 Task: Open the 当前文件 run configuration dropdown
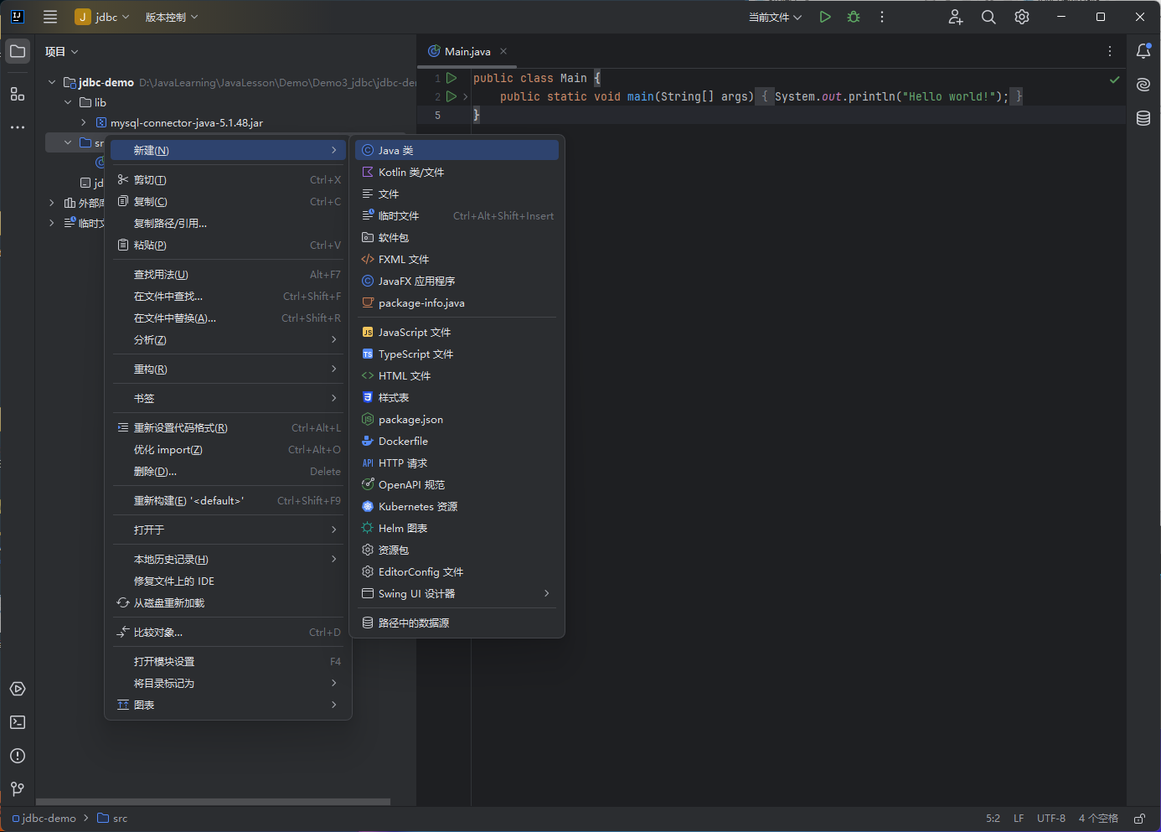(775, 17)
